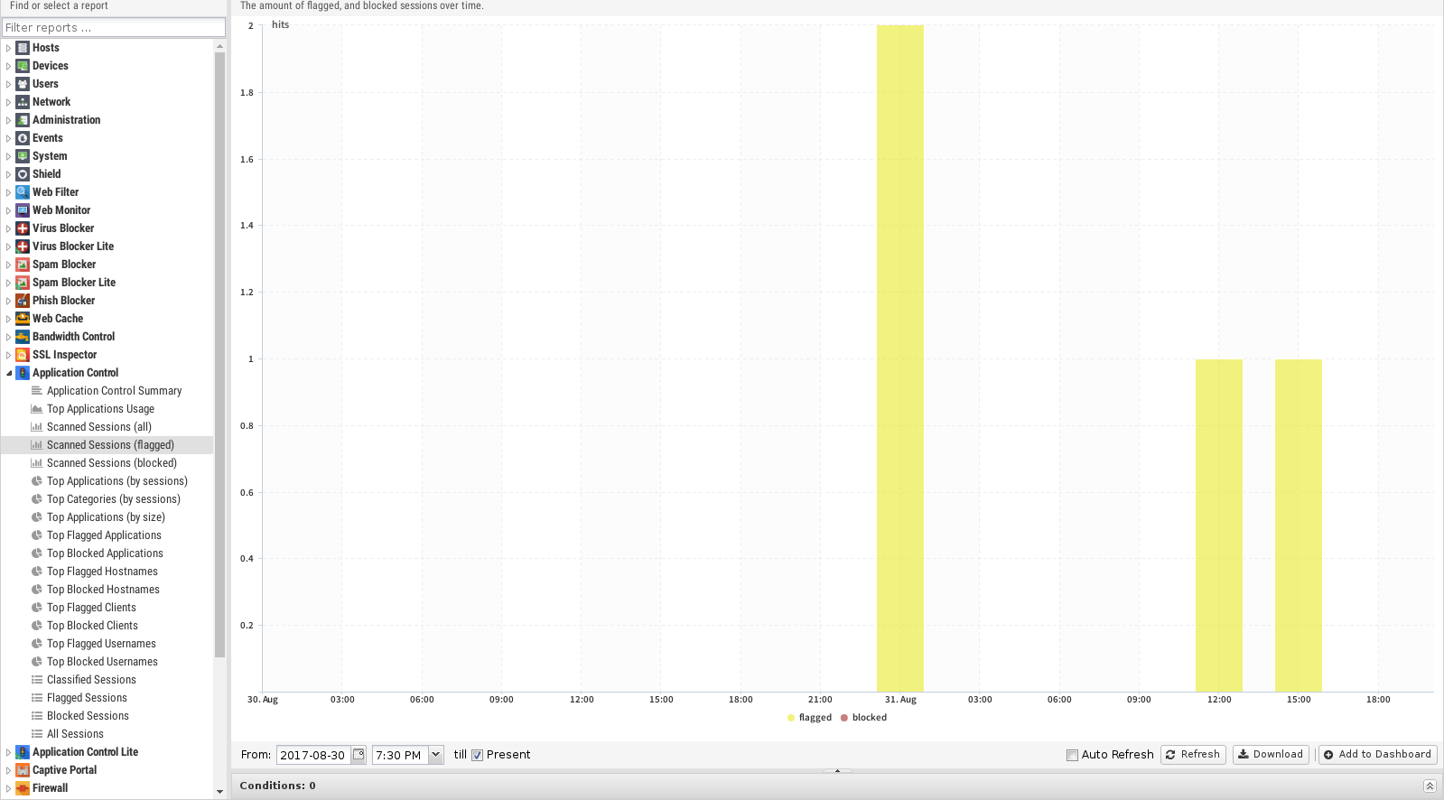Open Top Blocked Hostnames report

[x=103, y=590]
